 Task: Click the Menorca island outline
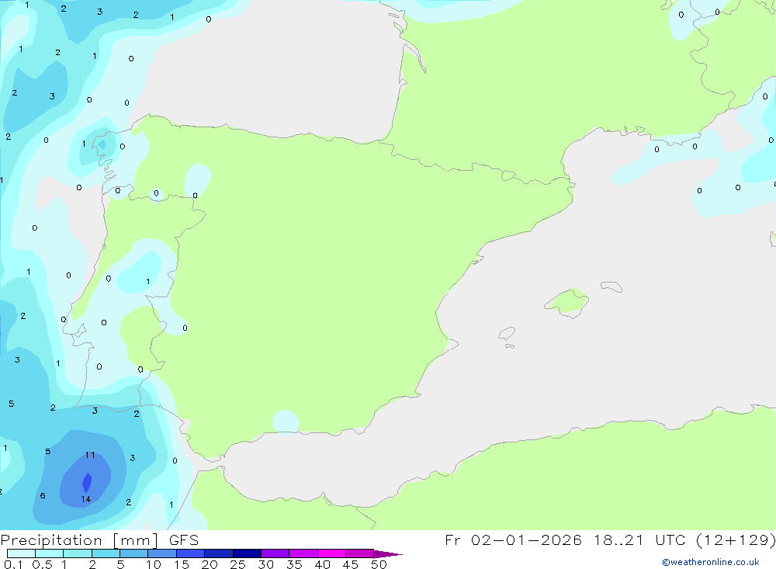(611, 286)
